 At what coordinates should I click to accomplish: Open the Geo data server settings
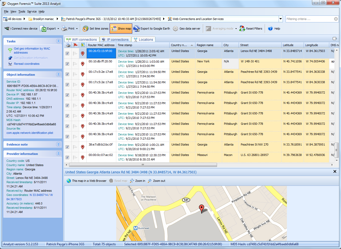pos(186,29)
